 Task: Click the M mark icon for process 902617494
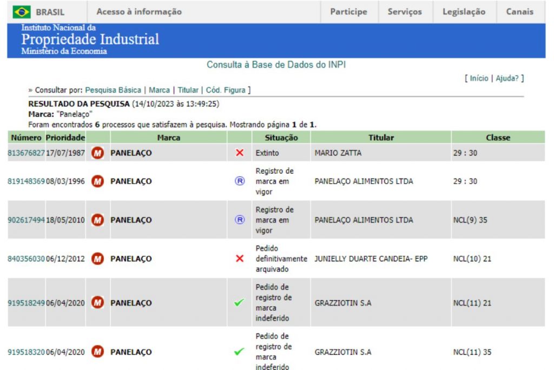click(97, 220)
